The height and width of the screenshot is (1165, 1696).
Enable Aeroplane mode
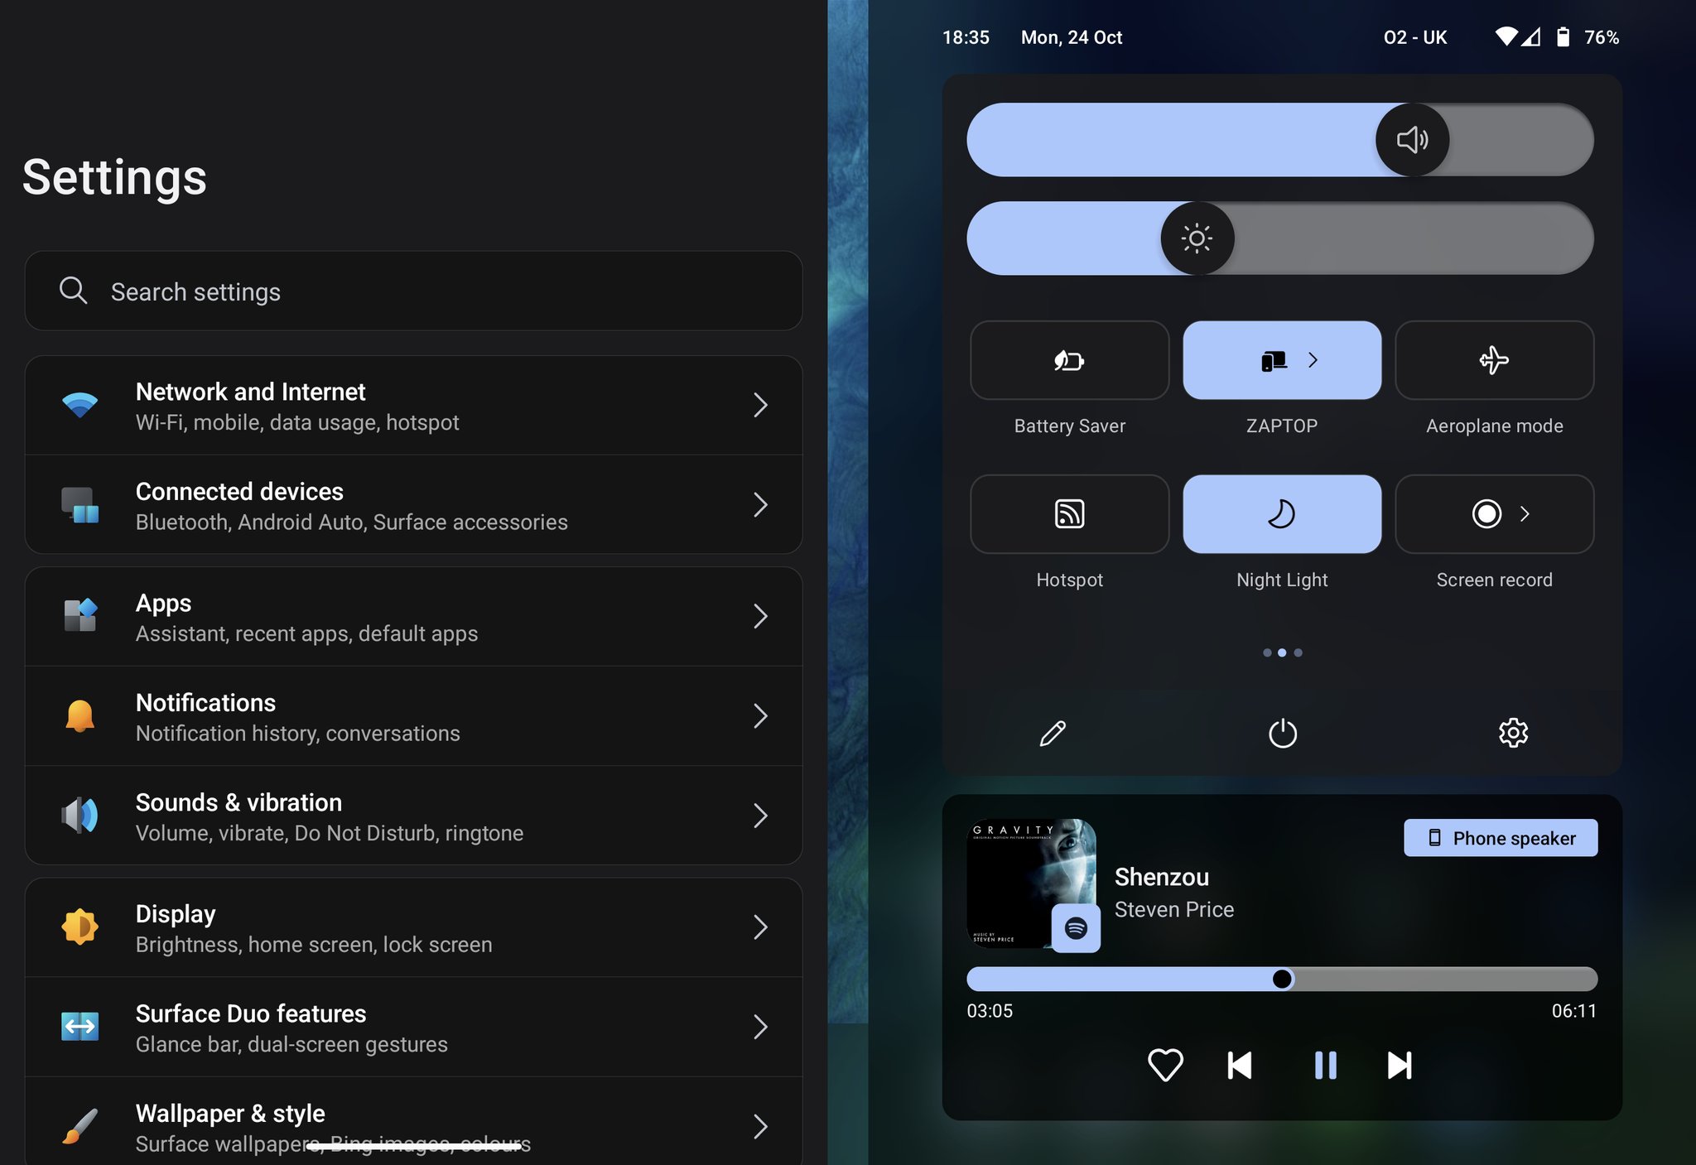pyautogui.click(x=1493, y=360)
